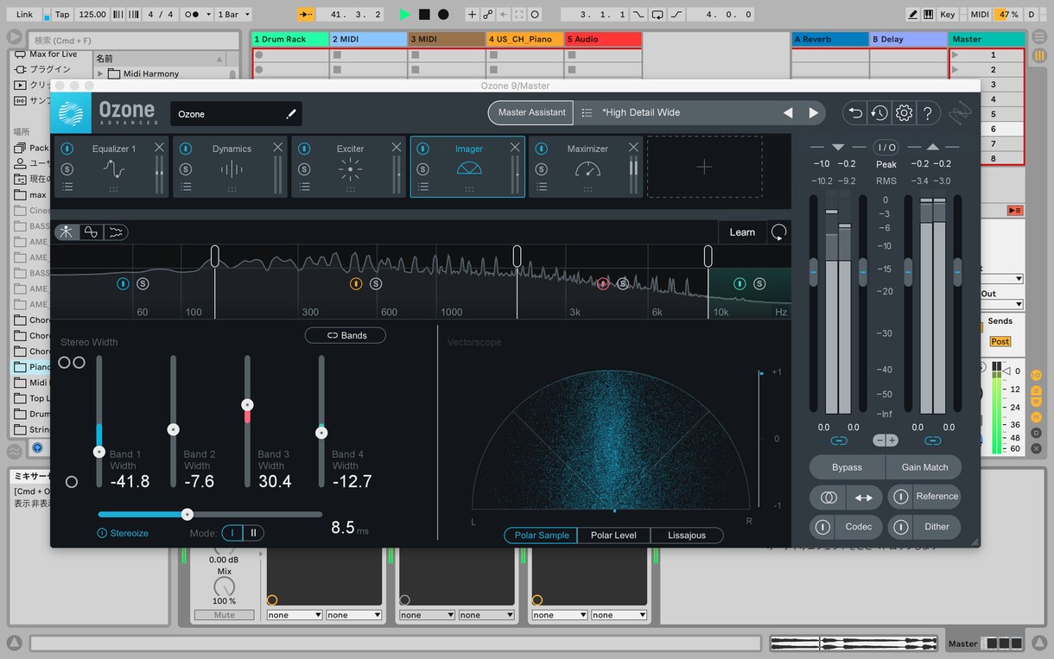
Task: Remove the Exciter module with its X
Action: 397,148
